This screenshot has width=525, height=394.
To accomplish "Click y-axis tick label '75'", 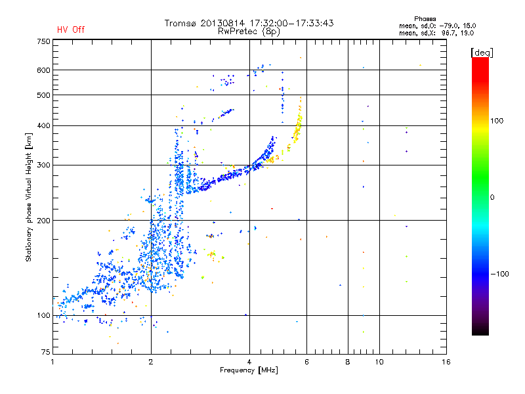I will [46, 352].
